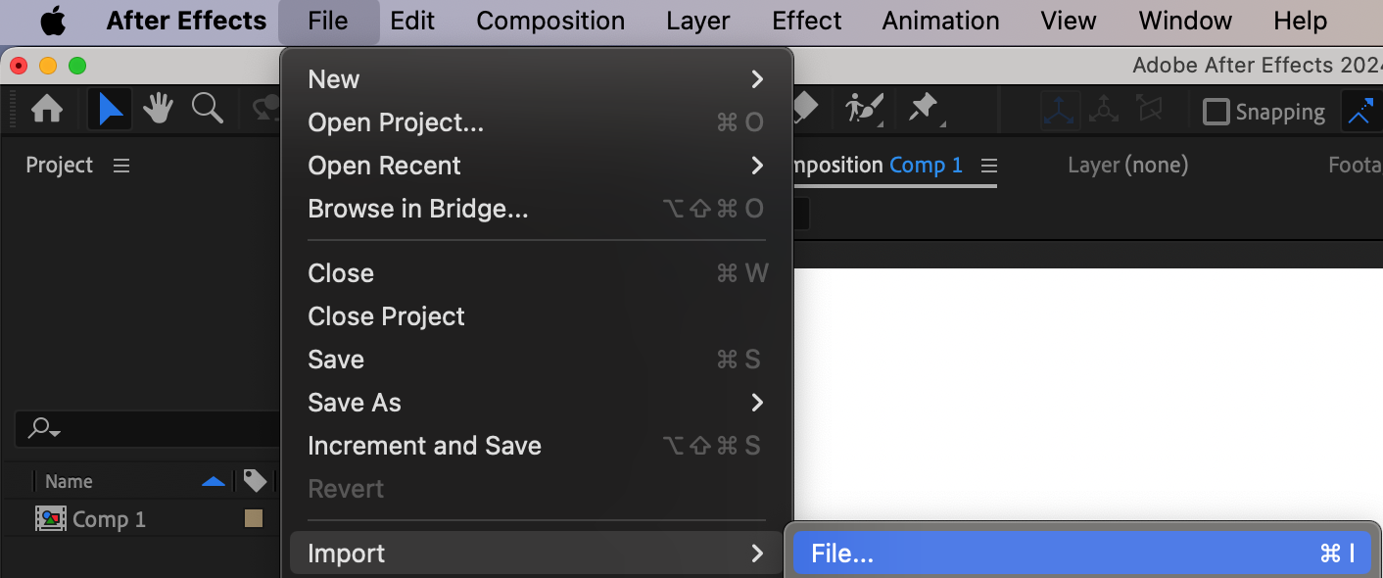Select the Selection arrow tool

tap(110, 109)
